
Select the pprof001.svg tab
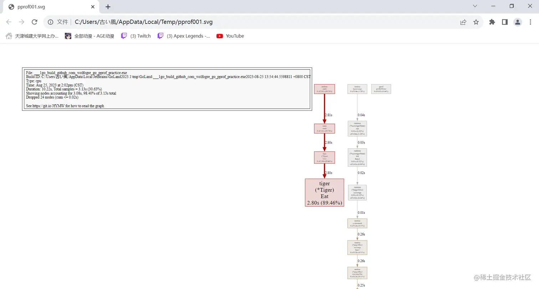click(x=51, y=7)
